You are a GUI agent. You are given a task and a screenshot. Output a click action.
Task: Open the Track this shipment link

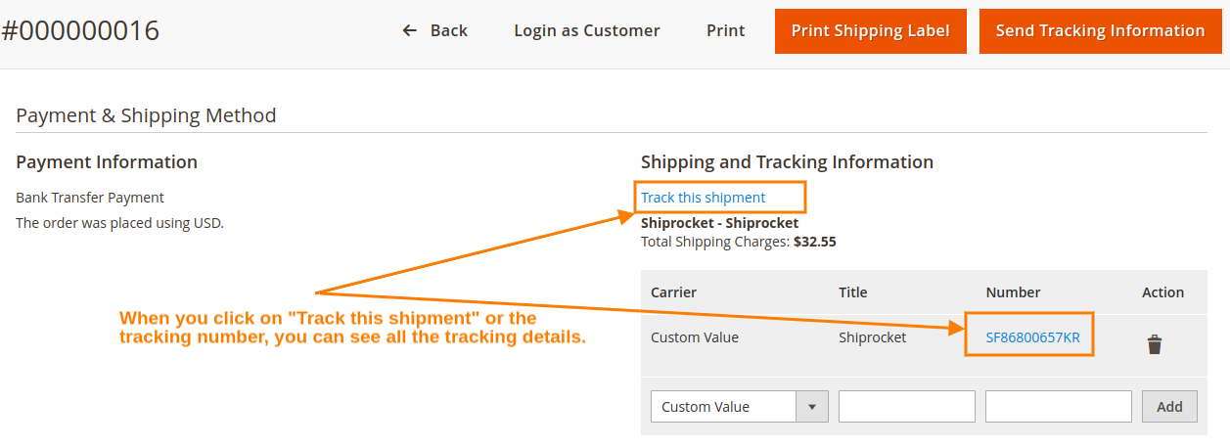coord(703,198)
